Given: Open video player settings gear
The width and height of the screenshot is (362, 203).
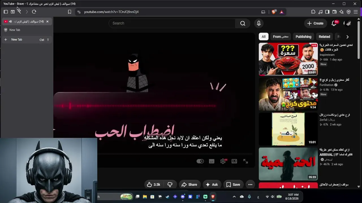Looking at the screenshot, I should pos(223,161).
